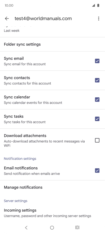Viewport: 105px width, 234px height.
Task: Tap the Server settings section header
Action: pyautogui.click(x=15, y=201)
